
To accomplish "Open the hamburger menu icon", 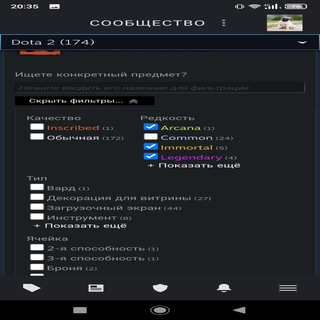I will pyautogui.click(x=288, y=288).
